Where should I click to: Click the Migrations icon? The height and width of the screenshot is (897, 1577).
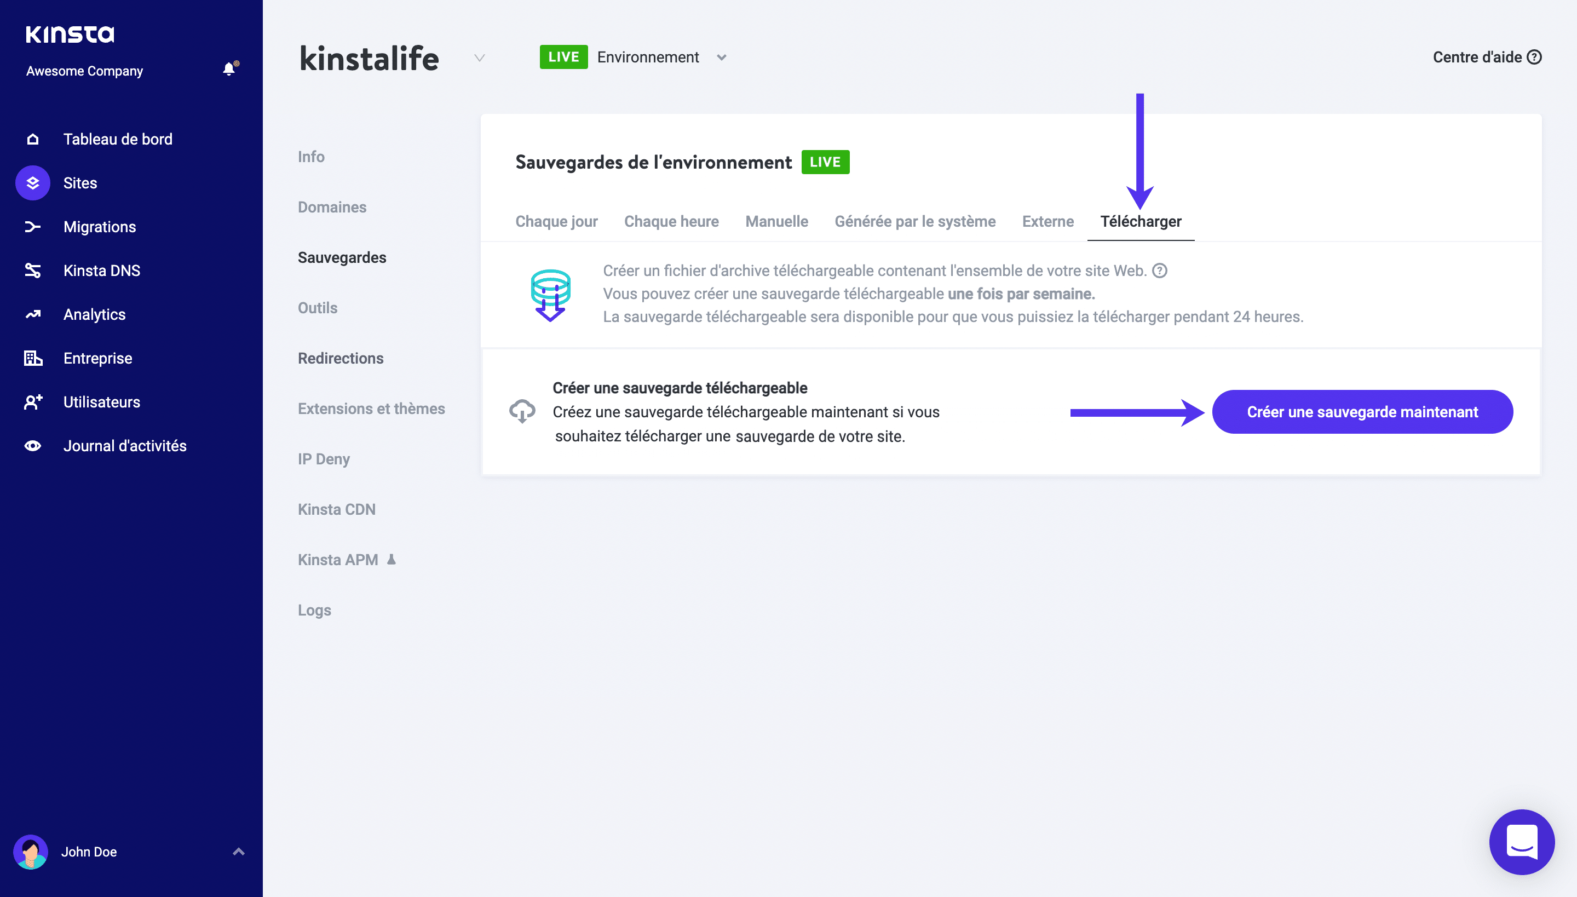tap(33, 227)
